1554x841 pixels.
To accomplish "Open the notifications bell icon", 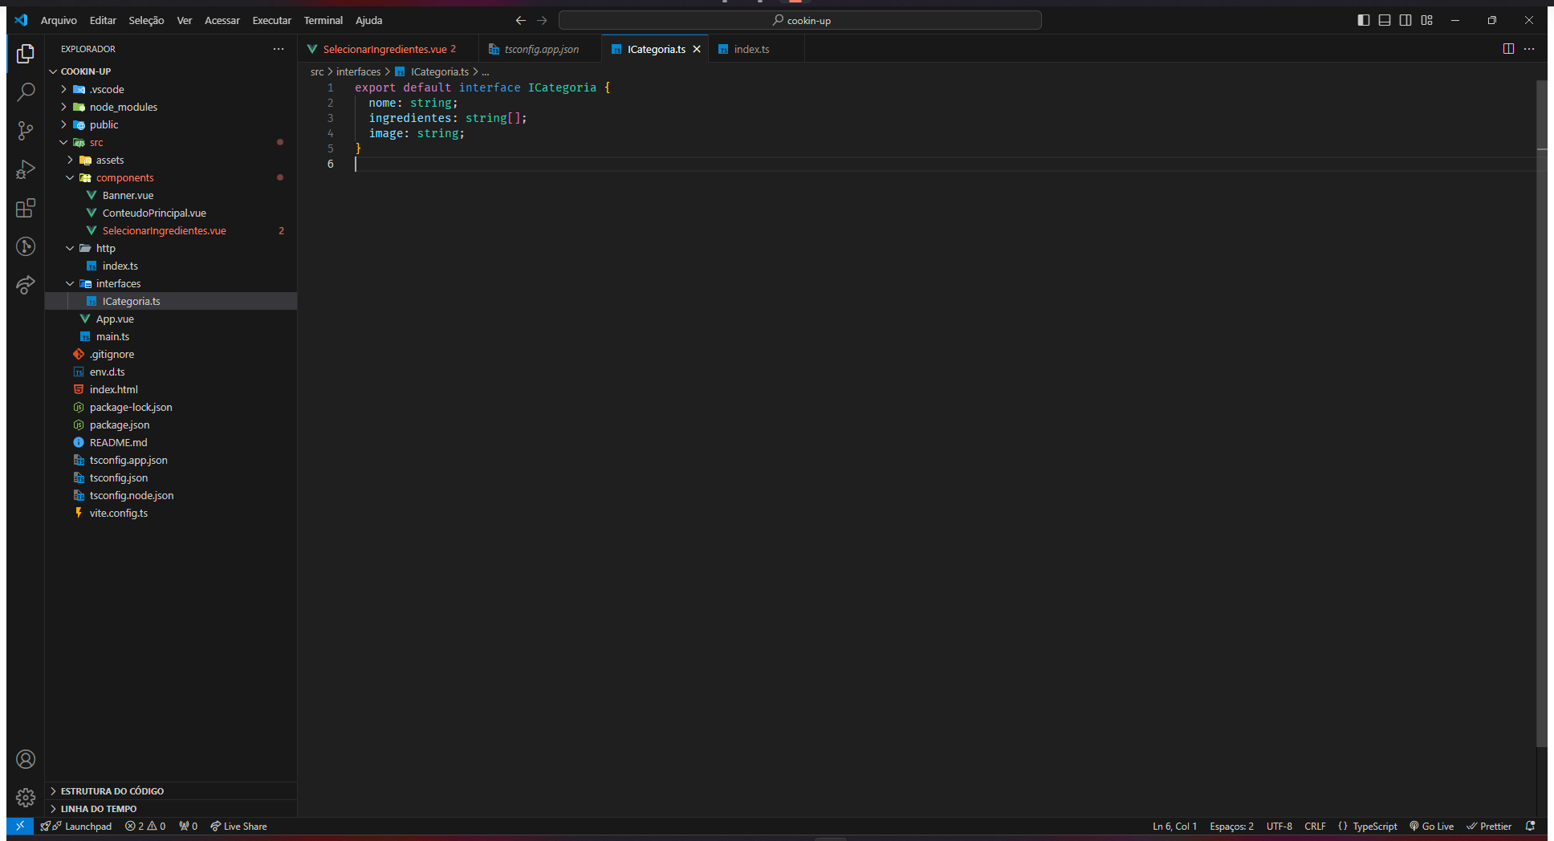I will click(1530, 826).
